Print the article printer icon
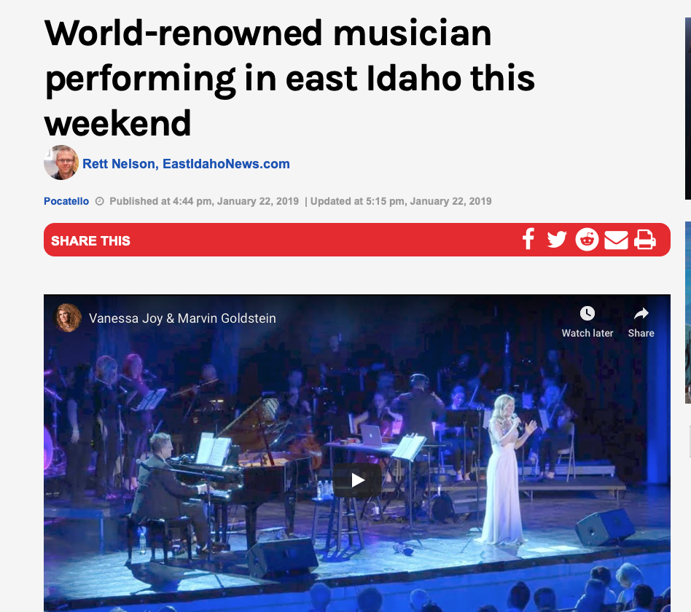Image resolution: width=691 pixels, height=612 pixels. (x=645, y=240)
